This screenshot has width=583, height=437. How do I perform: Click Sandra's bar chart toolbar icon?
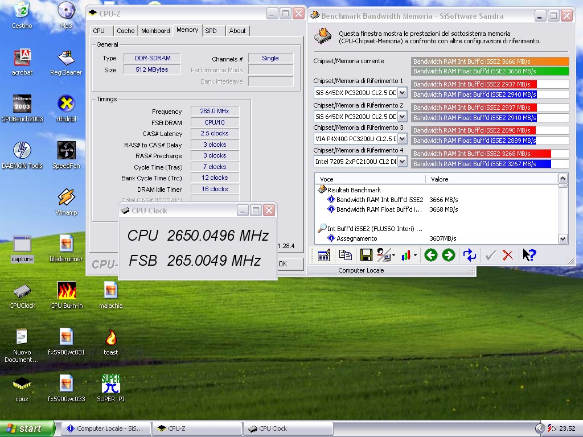coord(406,255)
